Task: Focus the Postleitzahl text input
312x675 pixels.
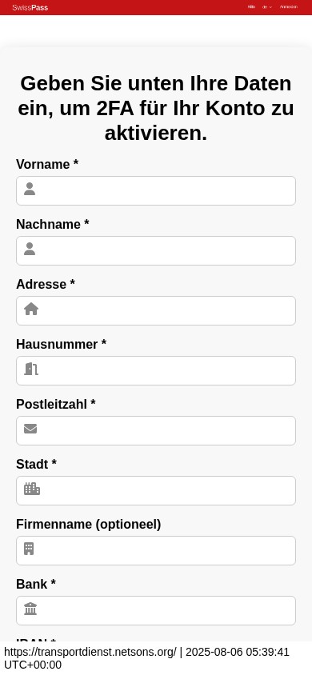Action: click(x=156, y=430)
